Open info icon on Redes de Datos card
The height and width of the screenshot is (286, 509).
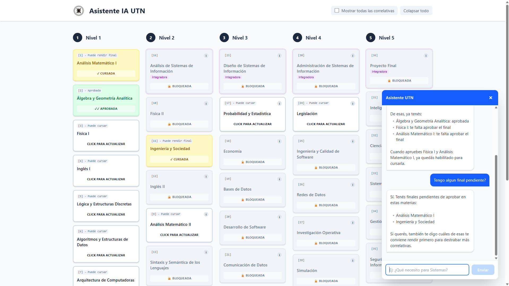(353, 185)
